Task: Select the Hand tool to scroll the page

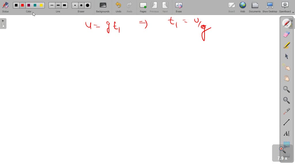Action: (286, 78)
